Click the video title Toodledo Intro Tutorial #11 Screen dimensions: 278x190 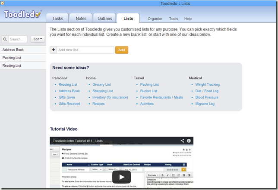coord(78,141)
